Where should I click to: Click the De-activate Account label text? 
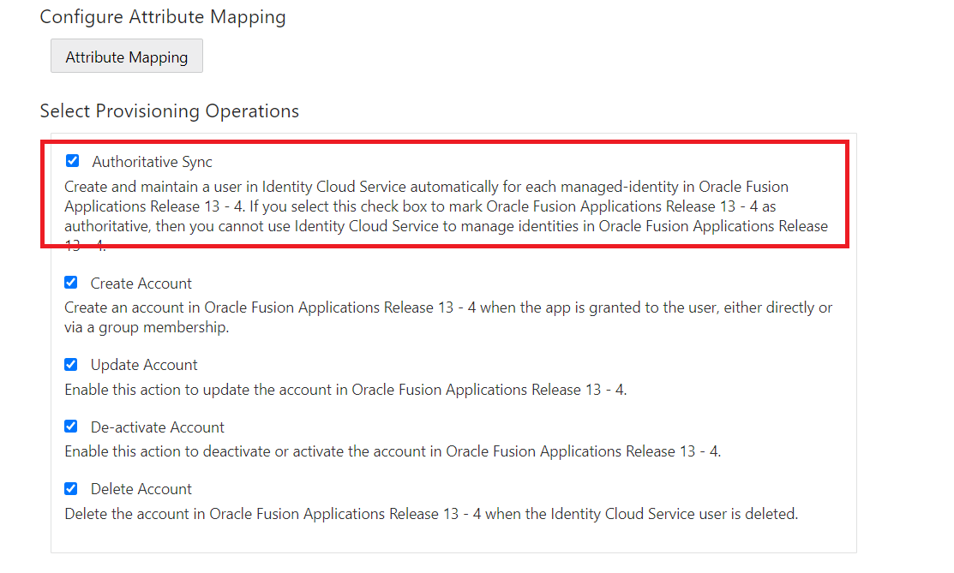(158, 427)
